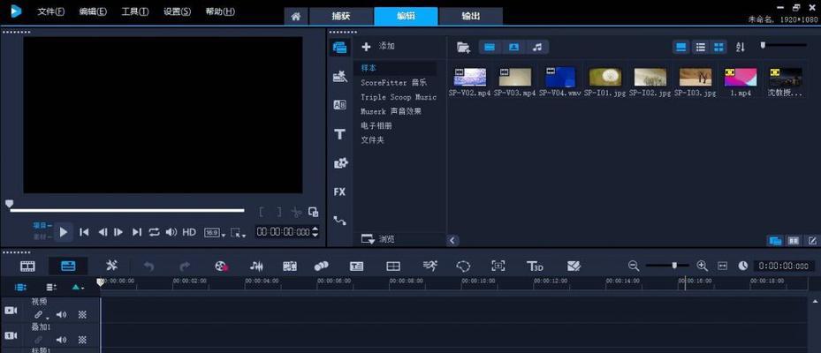Image resolution: width=821 pixels, height=353 pixels.
Task: Open the 3D Title Editor
Action: 535,267
